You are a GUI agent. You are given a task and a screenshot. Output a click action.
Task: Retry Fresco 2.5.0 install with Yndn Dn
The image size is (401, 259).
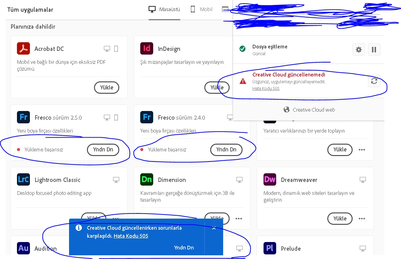(103, 150)
